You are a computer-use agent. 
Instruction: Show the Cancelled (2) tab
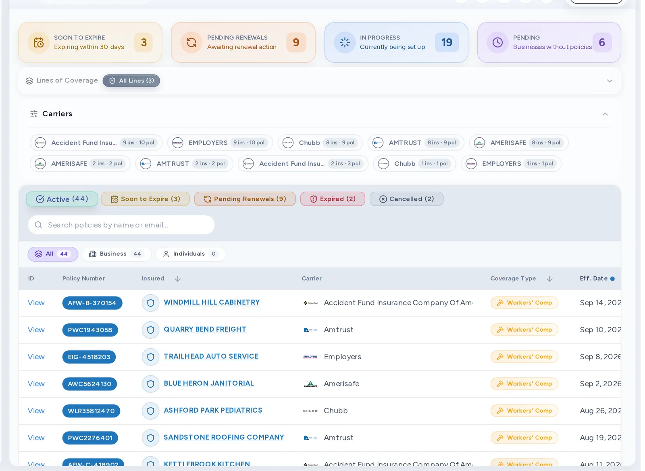(406, 199)
